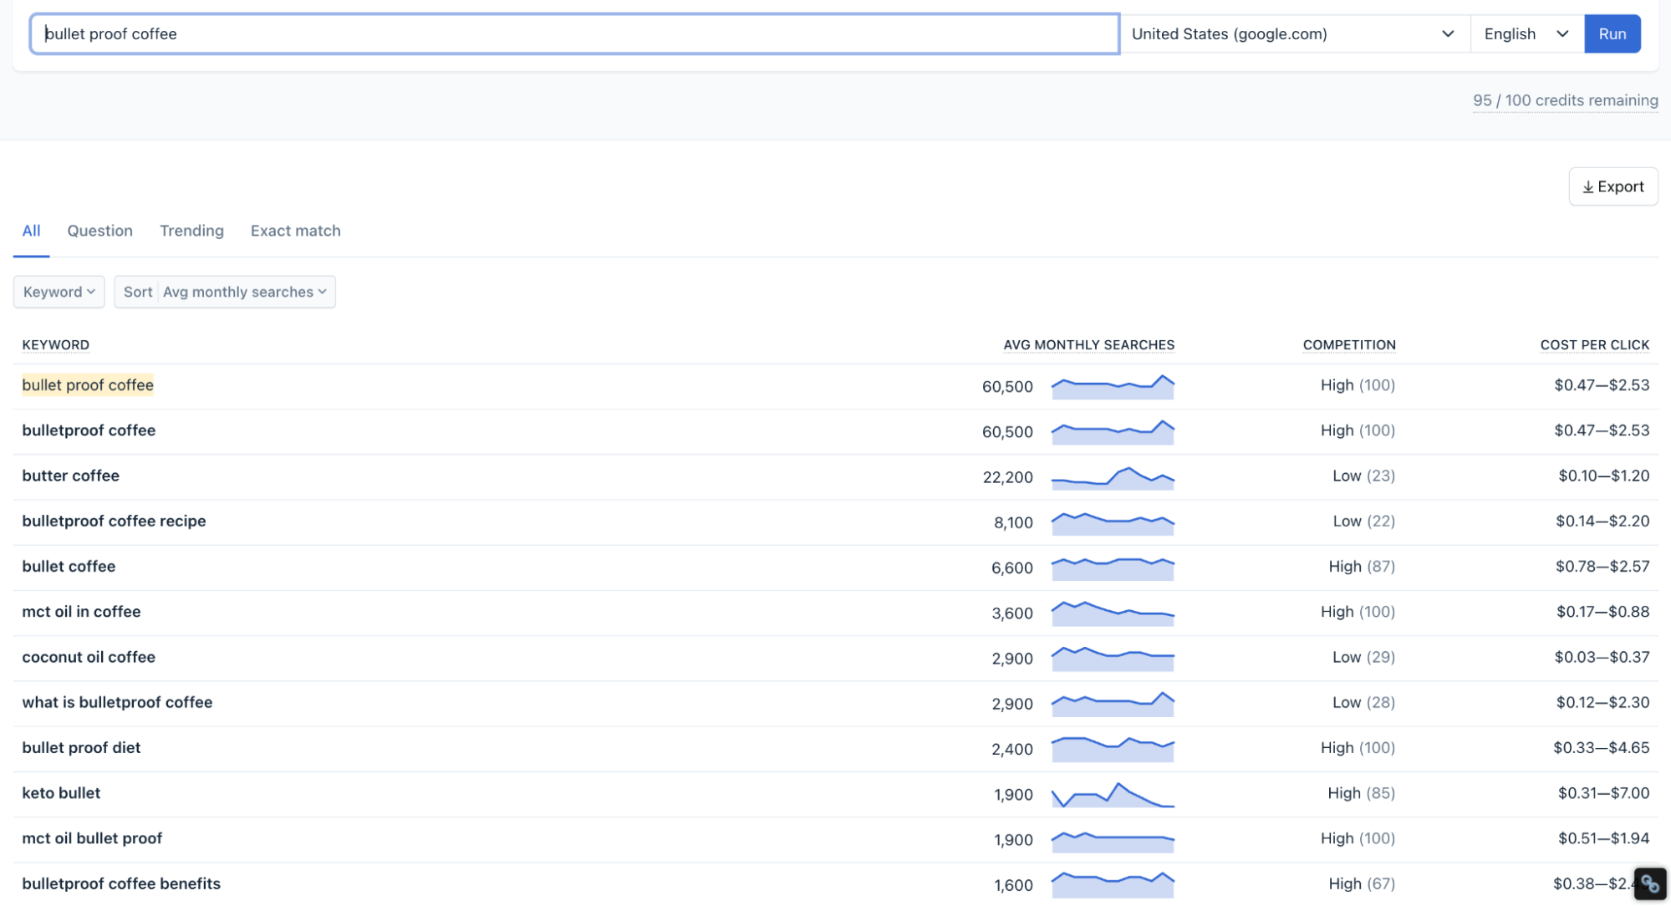Click the Export button with download icon

point(1612,186)
